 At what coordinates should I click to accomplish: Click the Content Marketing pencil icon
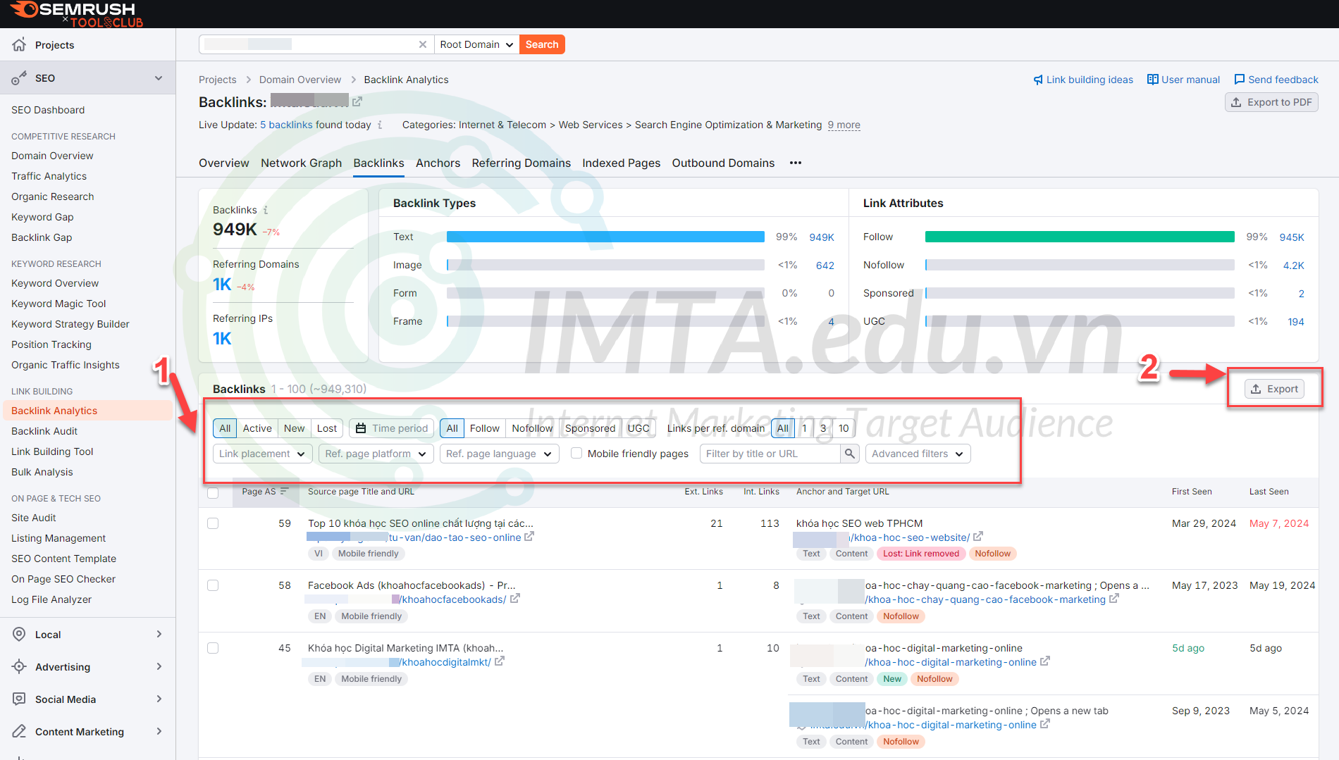click(19, 731)
